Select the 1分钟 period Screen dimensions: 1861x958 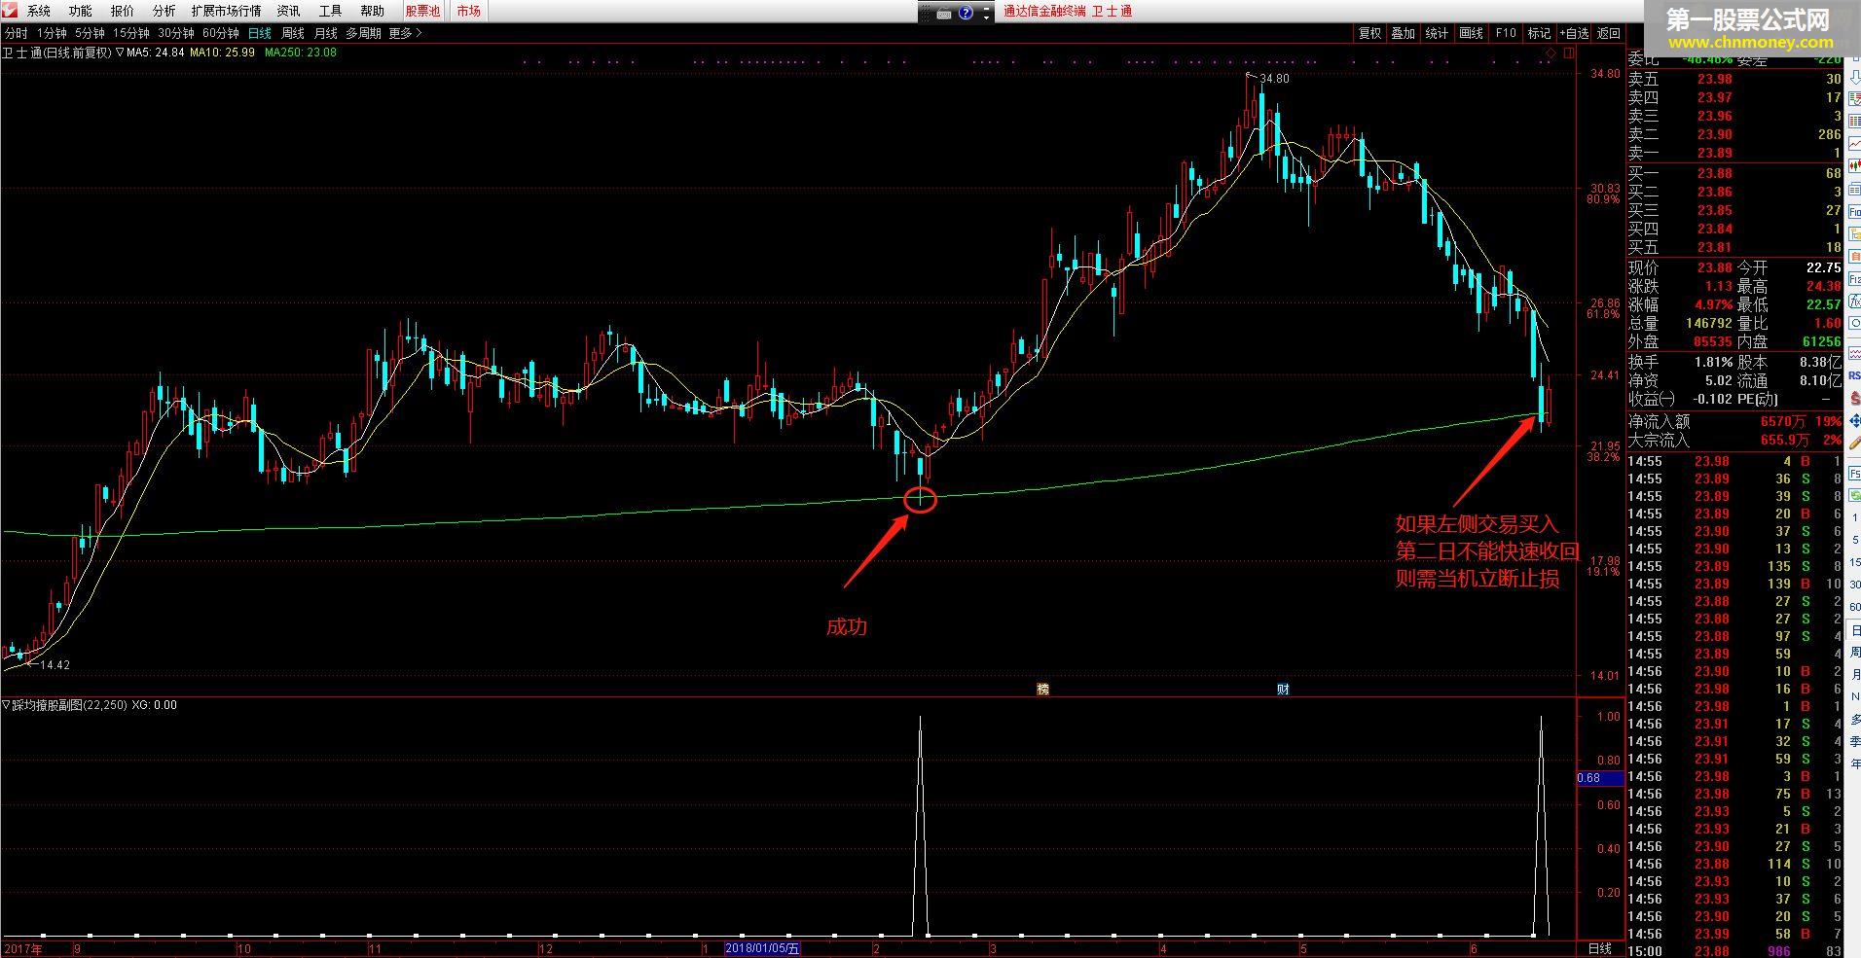(52, 33)
